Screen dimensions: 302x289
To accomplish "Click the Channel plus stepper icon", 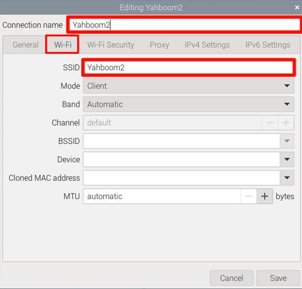I will [x=286, y=122].
